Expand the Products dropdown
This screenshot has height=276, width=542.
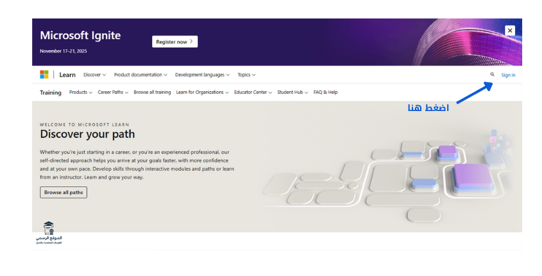point(81,92)
